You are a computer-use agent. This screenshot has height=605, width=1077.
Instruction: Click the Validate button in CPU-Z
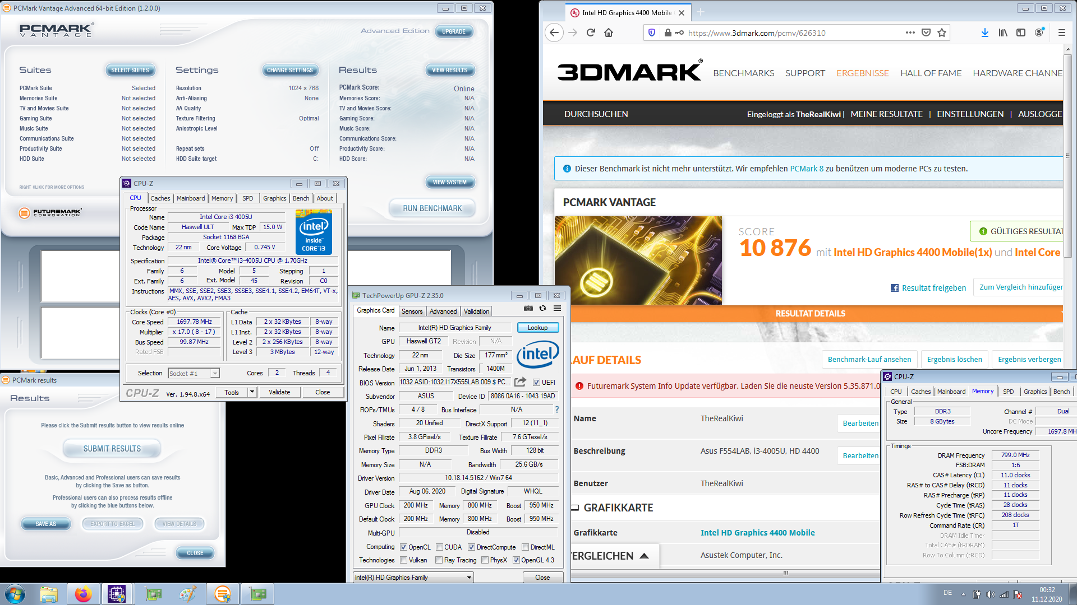(x=279, y=392)
